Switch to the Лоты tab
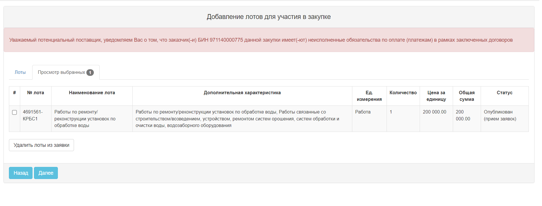The width and height of the screenshot is (542, 206). [x=20, y=72]
